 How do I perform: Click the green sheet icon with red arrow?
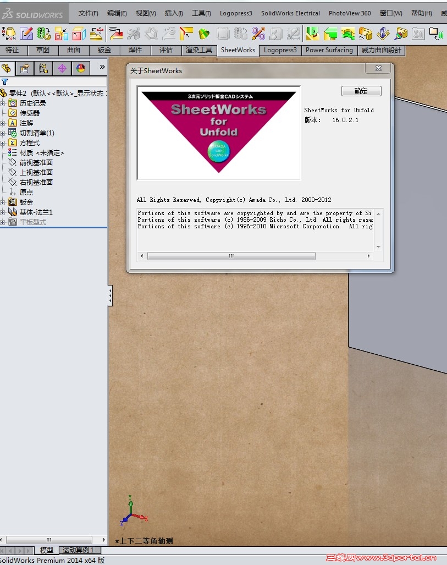pos(312,34)
